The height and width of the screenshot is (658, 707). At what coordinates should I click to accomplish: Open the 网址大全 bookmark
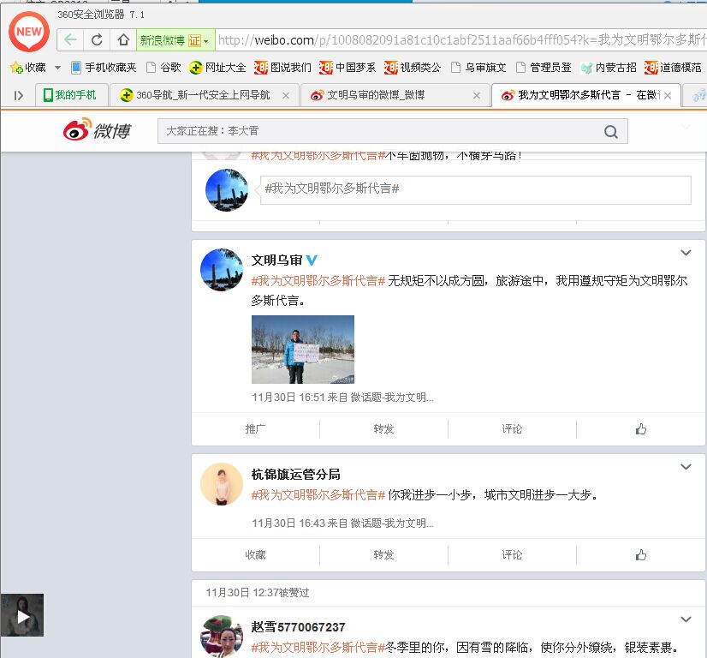(217, 68)
